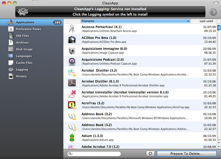This screenshot has height=159, width=221.
Task: Select Archives sidebar icon
Action: click(x=11, y=43)
